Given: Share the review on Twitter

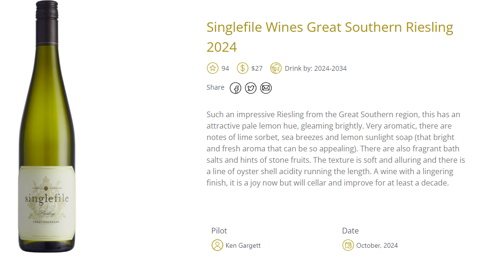Looking at the screenshot, I should click(251, 88).
